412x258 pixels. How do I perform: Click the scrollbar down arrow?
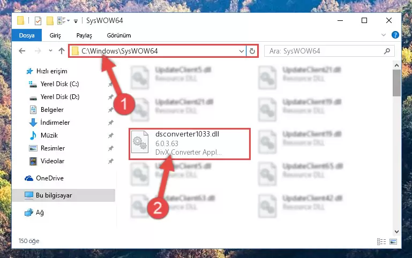coord(396,232)
